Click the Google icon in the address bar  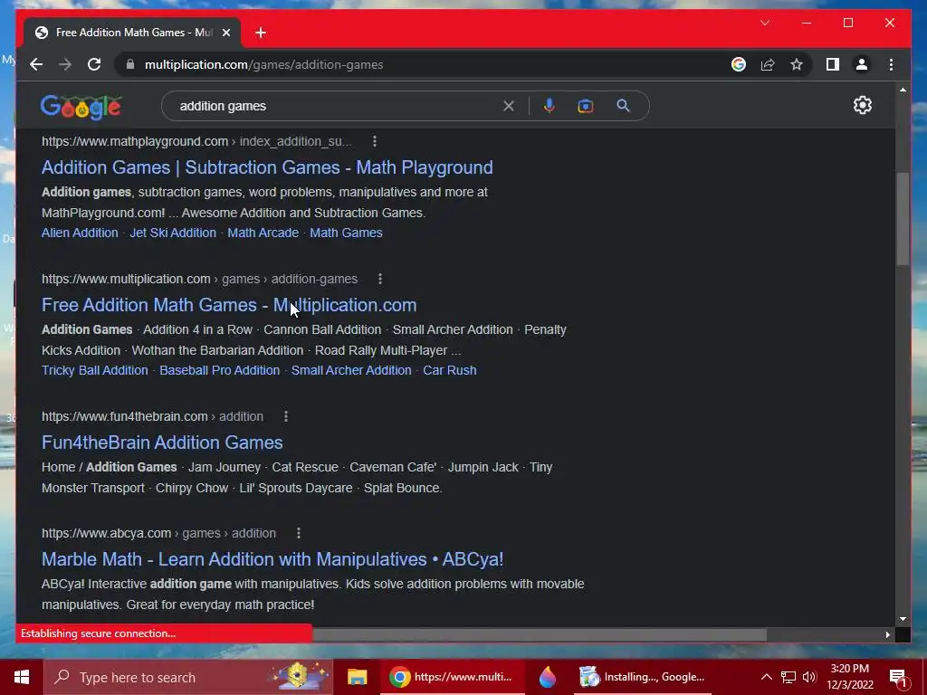739,64
